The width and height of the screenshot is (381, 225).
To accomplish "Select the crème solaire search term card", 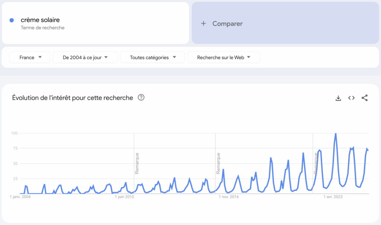I will pos(95,23).
